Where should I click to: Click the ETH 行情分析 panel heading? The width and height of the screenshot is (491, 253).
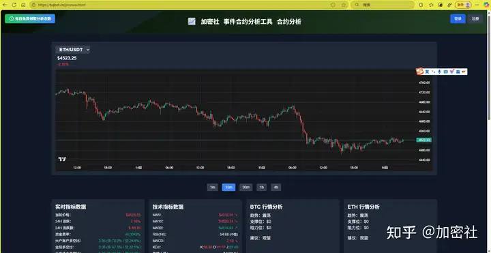pyautogui.click(x=363, y=207)
